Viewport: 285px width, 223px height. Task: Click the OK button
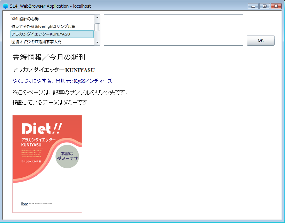coord(261,40)
